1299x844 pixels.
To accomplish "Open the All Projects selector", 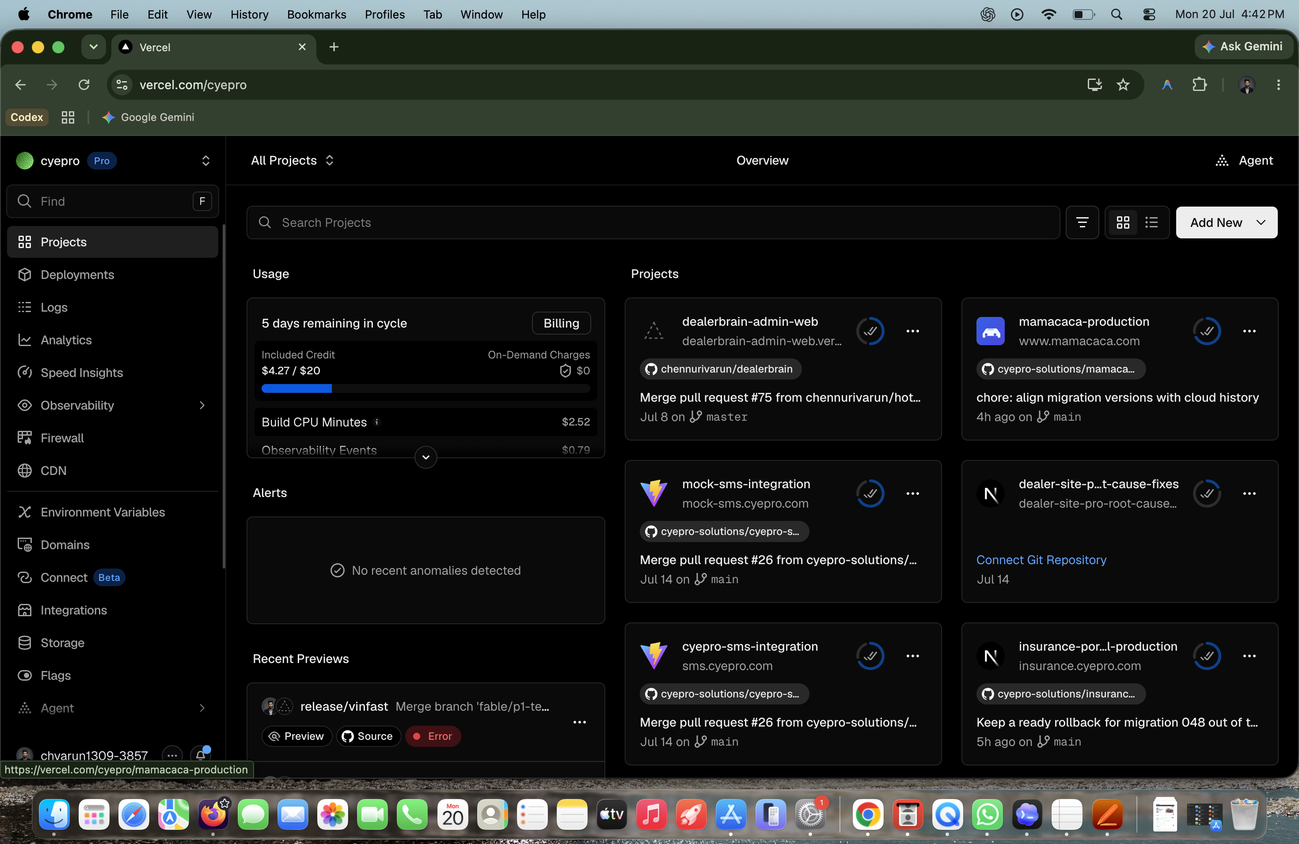I will coord(292,160).
